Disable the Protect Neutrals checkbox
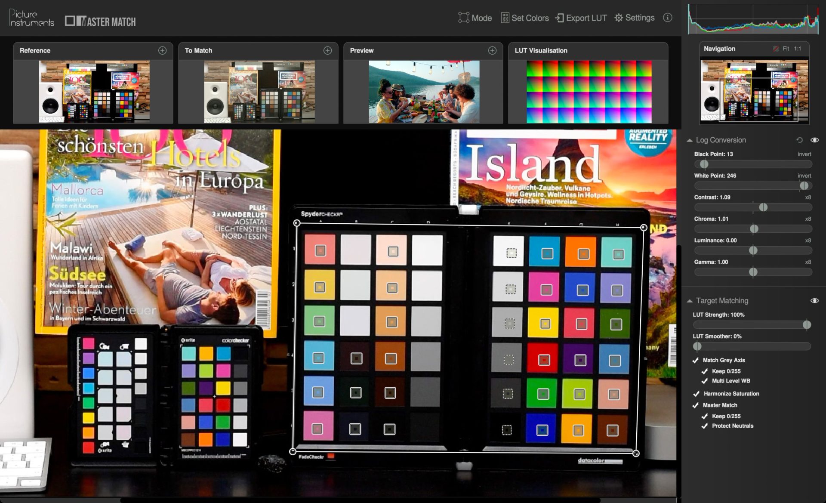The image size is (826, 503). coord(704,426)
